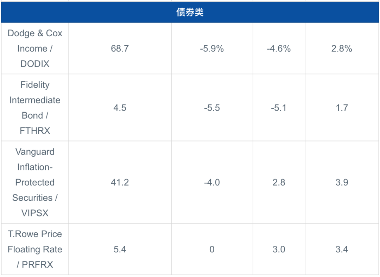Click the 0 value in PRFRX row
The width and height of the screenshot is (380, 277).
212,249
